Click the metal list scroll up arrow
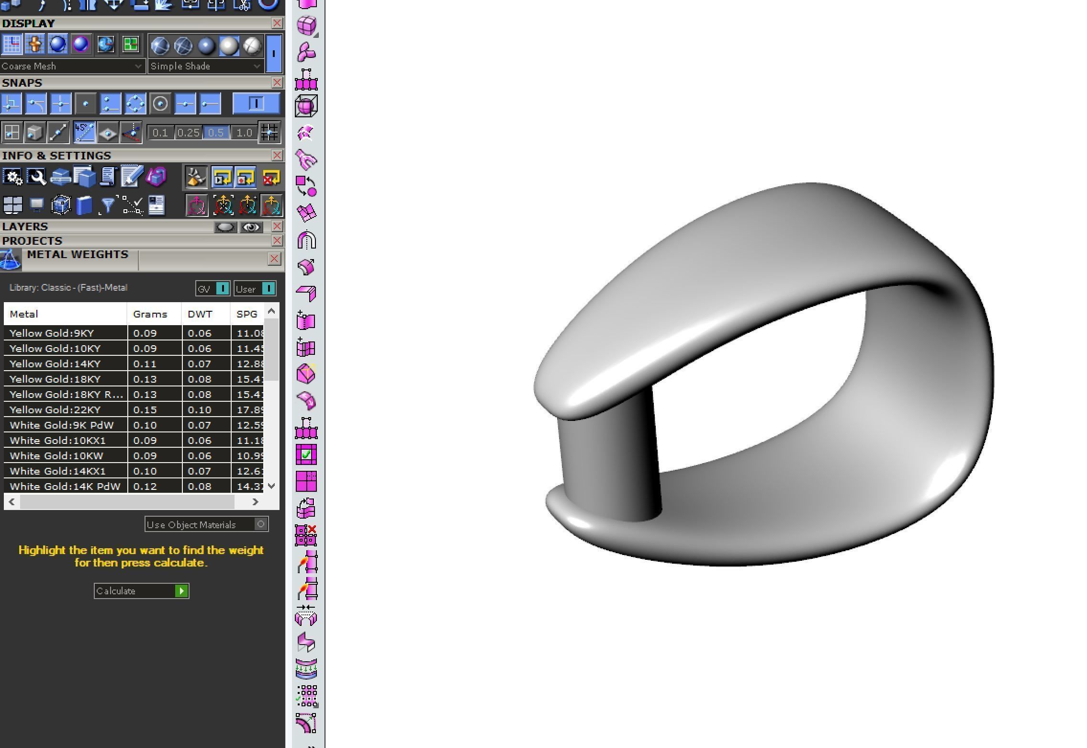Screen dimensions: 1087x748 (x=272, y=311)
